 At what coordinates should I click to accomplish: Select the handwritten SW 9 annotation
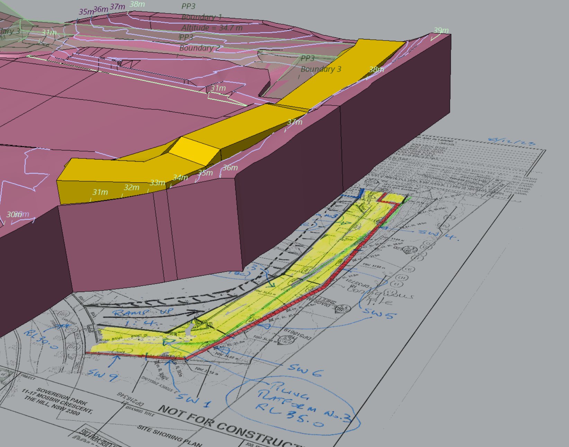103,375
